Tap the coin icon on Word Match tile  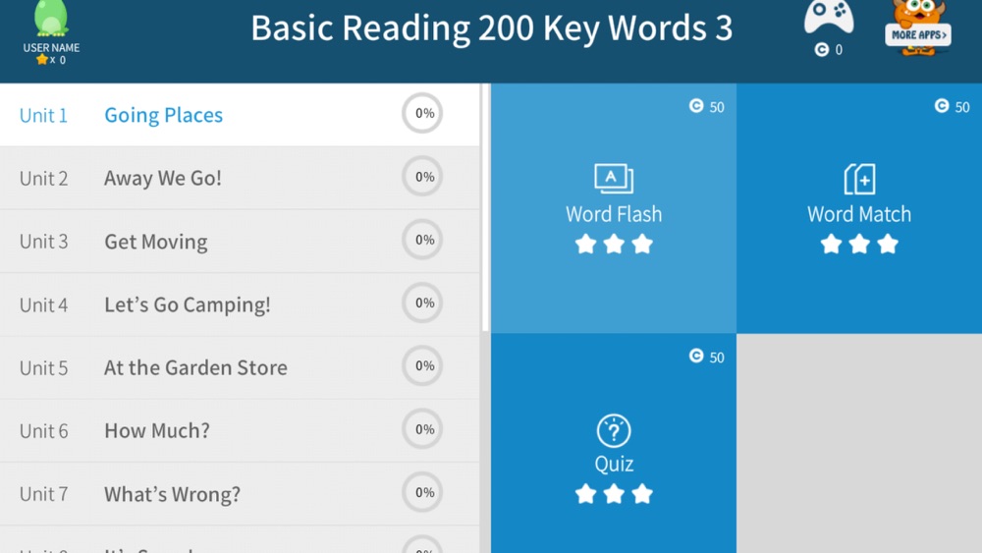click(x=942, y=106)
